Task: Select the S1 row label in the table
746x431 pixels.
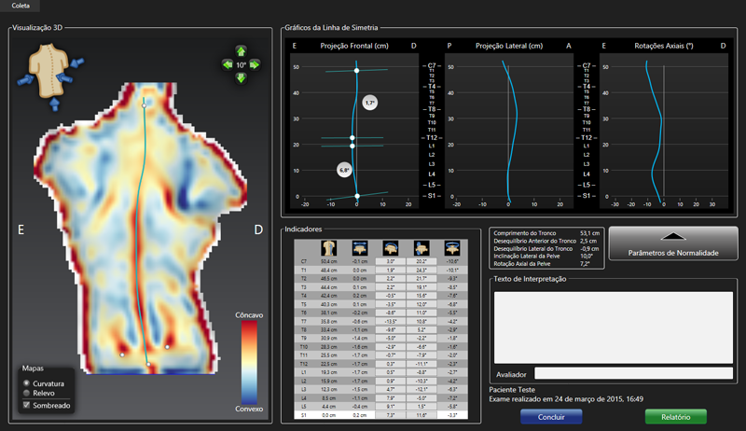Action: point(304,415)
